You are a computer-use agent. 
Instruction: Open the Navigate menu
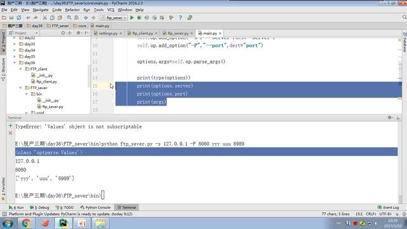41,10
